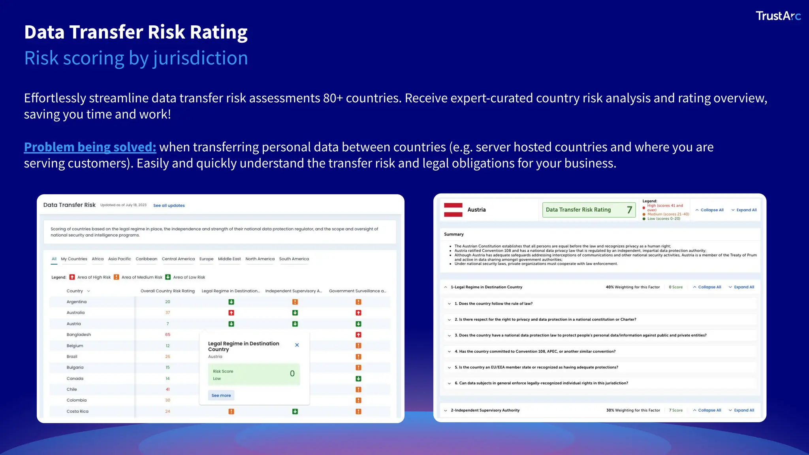This screenshot has width=809, height=455.
Task: Sort by the Country column chevron
Action: [x=88, y=291]
